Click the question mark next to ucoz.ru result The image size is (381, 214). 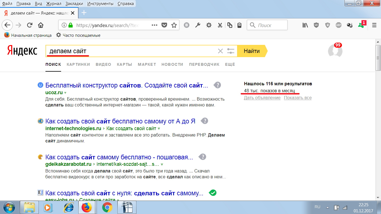[x=217, y=85]
